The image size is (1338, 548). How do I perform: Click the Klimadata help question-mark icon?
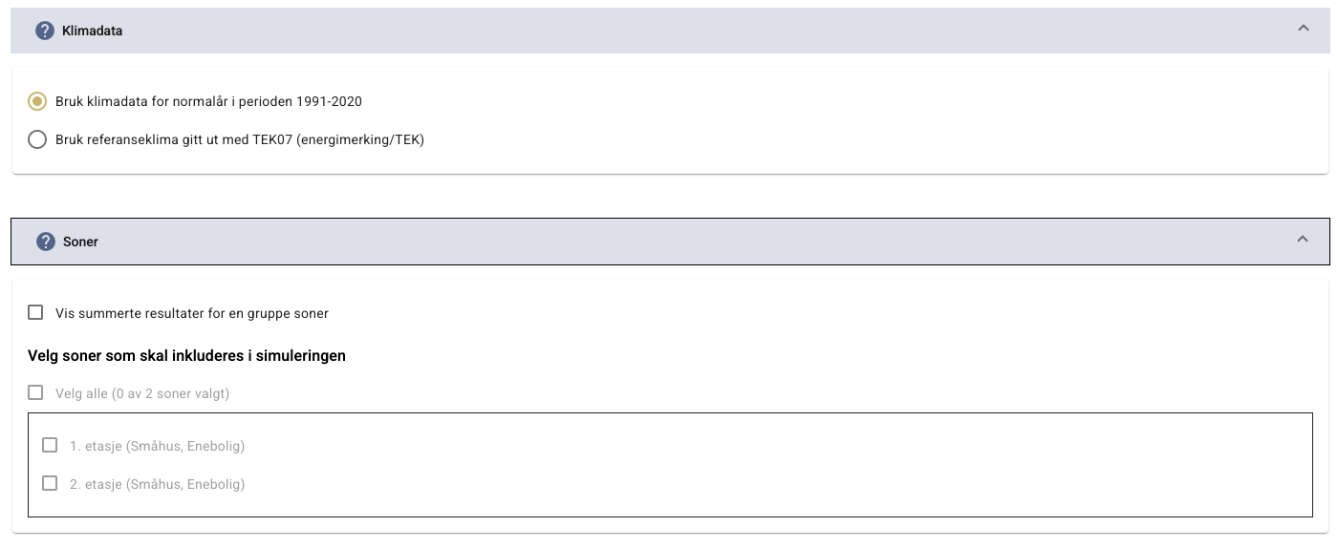point(45,31)
